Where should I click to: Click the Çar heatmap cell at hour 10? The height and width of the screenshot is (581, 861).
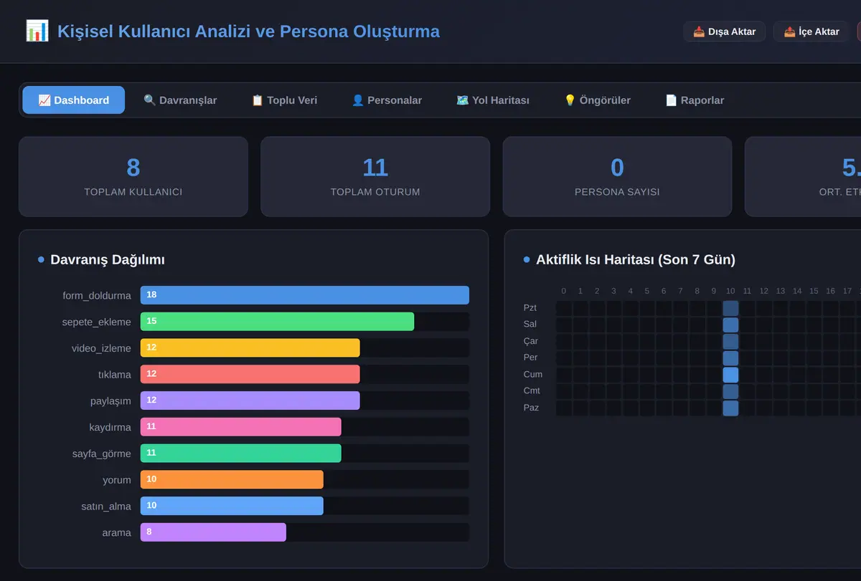coord(730,341)
